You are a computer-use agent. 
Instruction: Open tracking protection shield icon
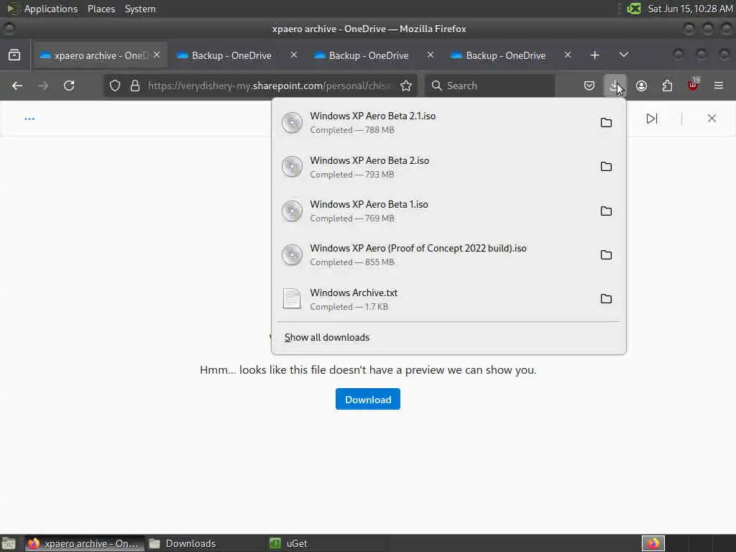point(115,86)
